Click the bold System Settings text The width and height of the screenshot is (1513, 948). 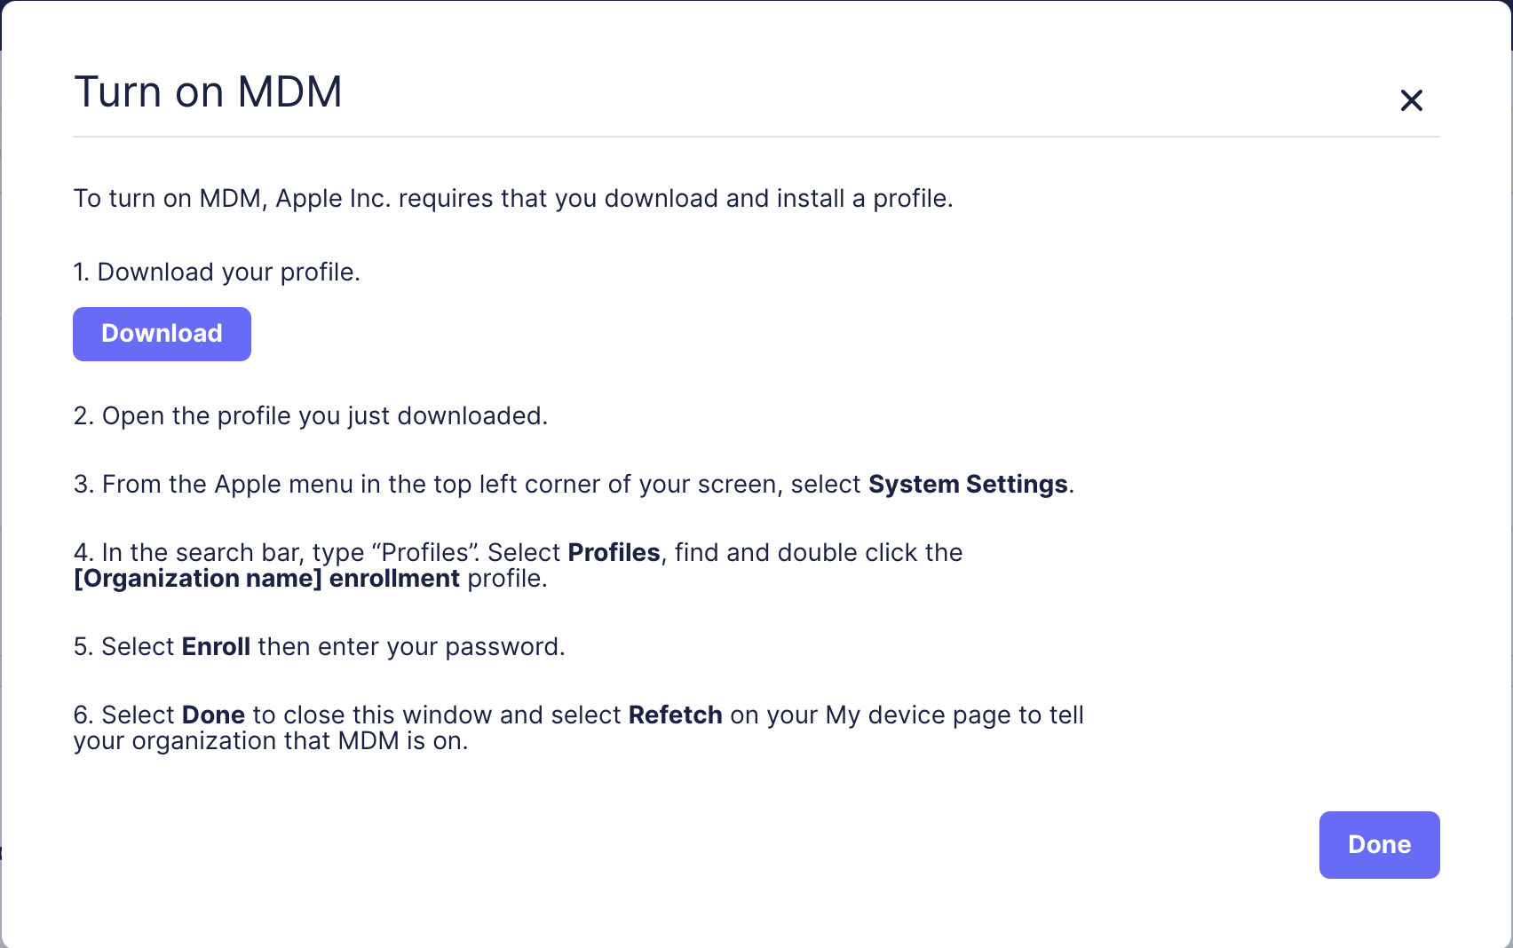pos(966,484)
